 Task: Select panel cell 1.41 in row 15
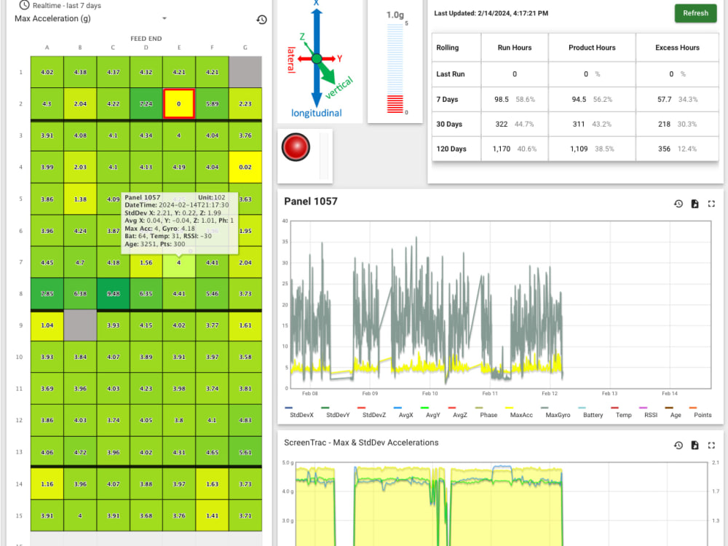click(x=212, y=515)
